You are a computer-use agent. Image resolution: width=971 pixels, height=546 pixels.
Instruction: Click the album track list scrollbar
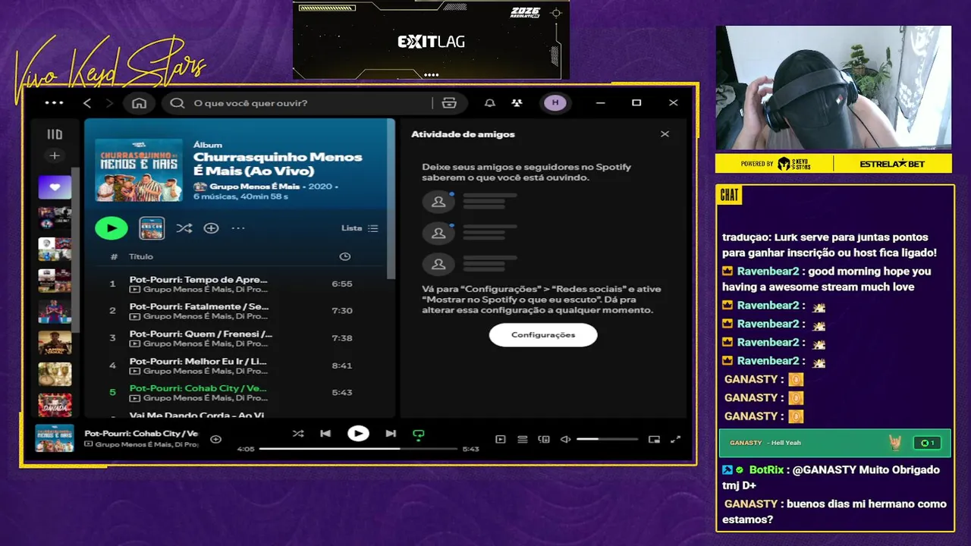[391, 199]
